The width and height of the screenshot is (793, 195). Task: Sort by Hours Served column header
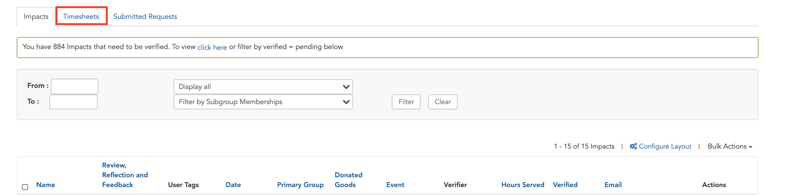point(523,185)
